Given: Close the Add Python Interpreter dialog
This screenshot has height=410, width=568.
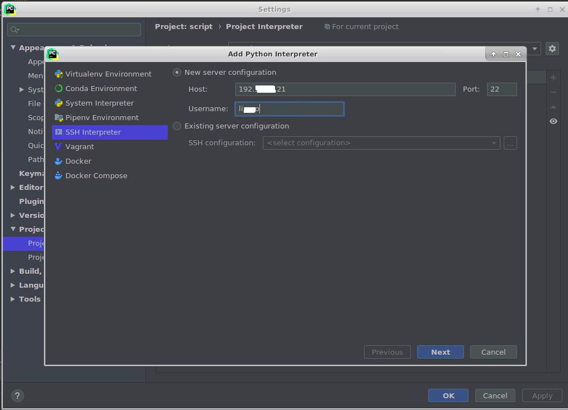Looking at the screenshot, I should 518,54.
